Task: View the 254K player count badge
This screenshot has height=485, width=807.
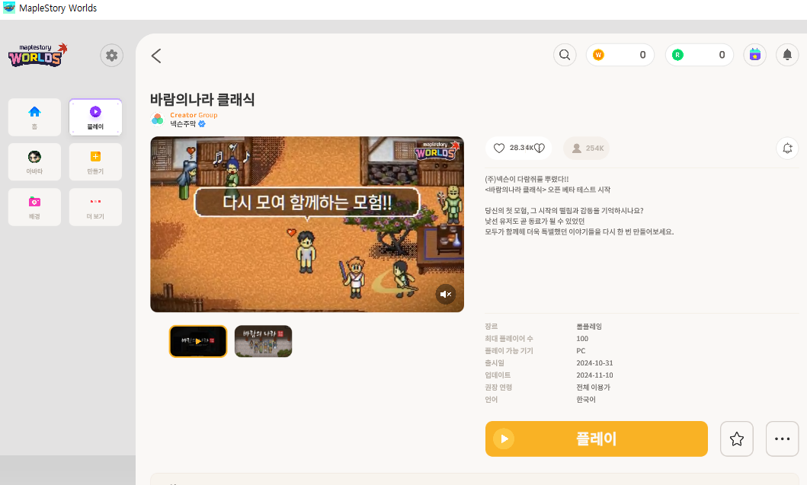Action: tap(586, 148)
